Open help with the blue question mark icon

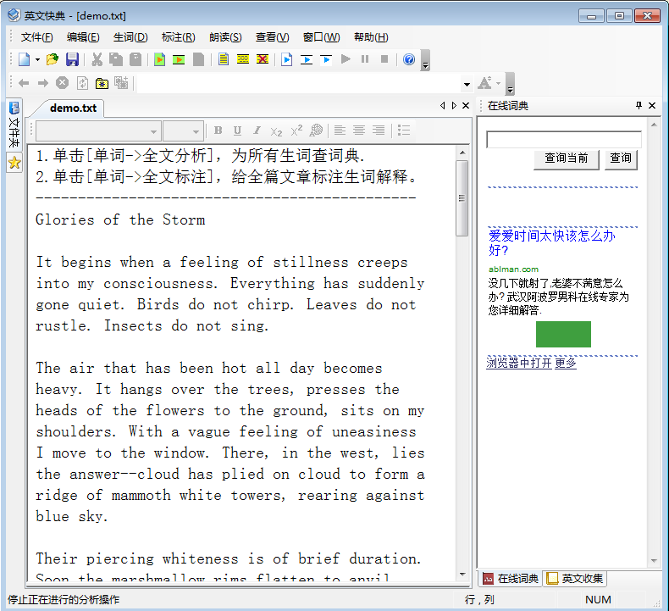pyautogui.click(x=409, y=59)
